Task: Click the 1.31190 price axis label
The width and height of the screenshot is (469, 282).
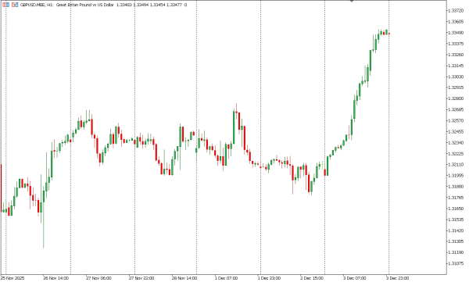Action: tap(455, 252)
